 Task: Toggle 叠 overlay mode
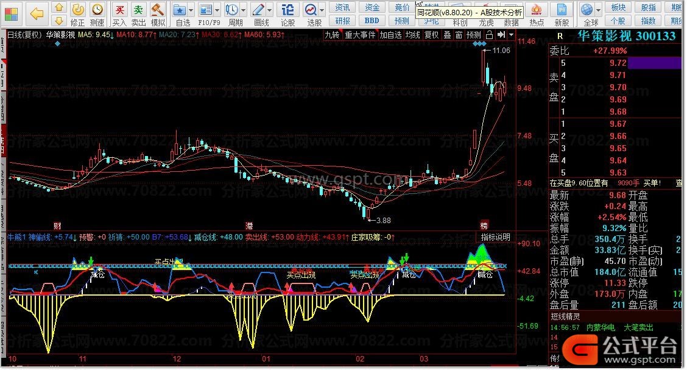(x=447, y=35)
